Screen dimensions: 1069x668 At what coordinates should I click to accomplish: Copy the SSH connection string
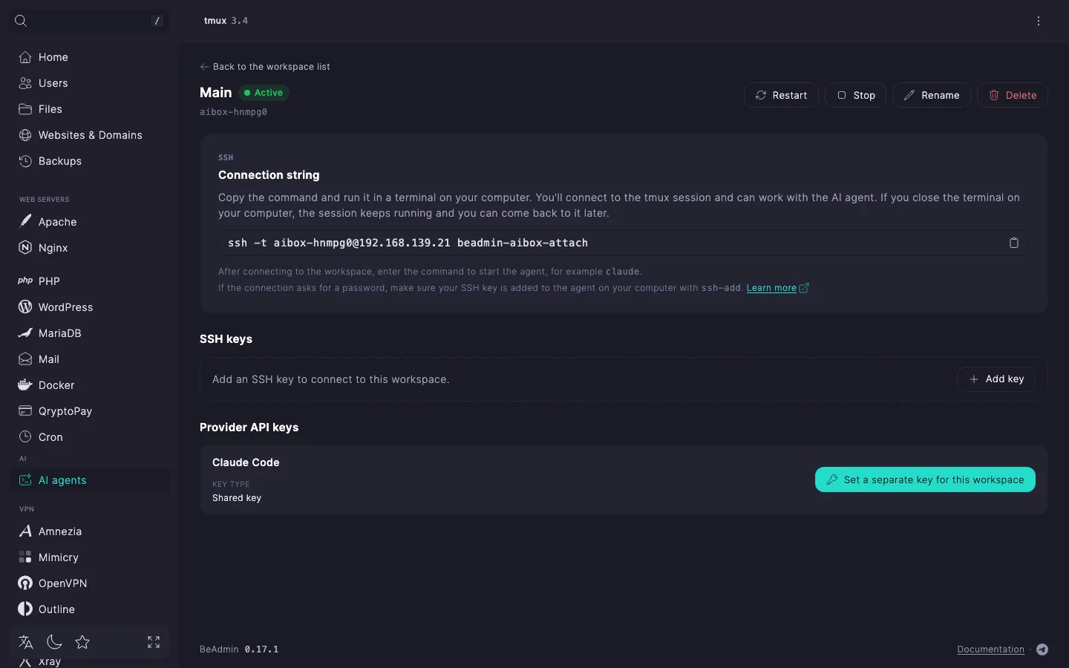(1013, 243)
